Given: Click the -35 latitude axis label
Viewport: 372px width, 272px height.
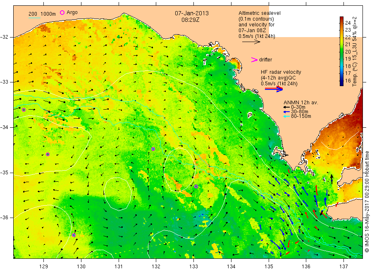Looking at the screenshot, I should pyautogui.click(x=4, y=172).
